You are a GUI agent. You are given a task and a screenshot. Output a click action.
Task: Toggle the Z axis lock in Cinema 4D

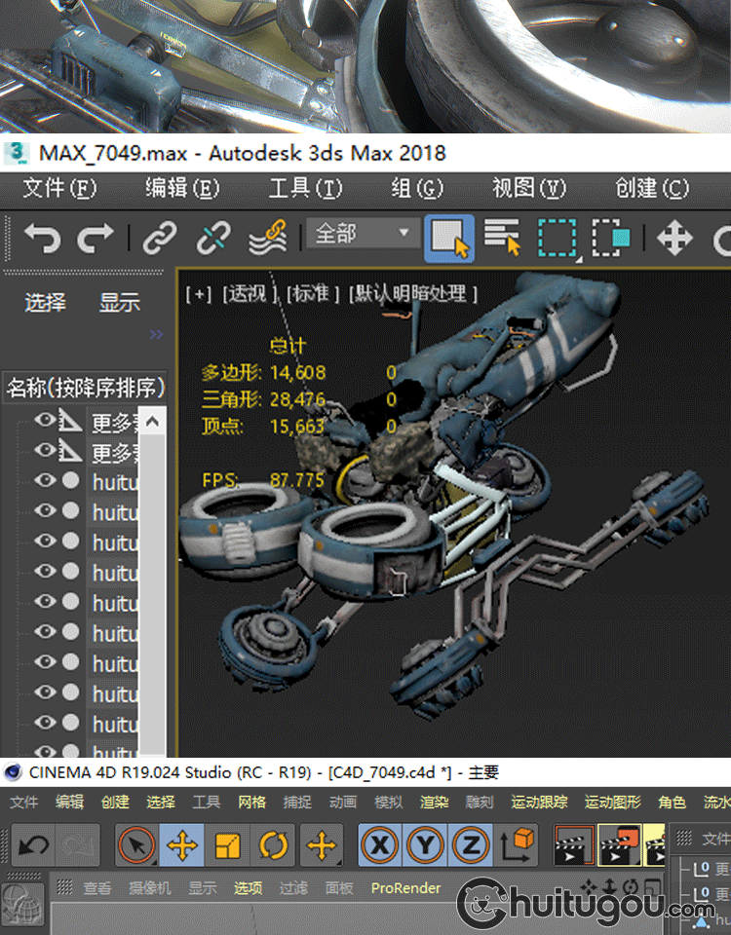click(x=471, y=846)
